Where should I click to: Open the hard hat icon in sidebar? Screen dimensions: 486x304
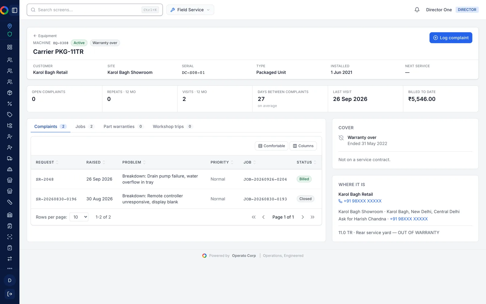[10, 169]
